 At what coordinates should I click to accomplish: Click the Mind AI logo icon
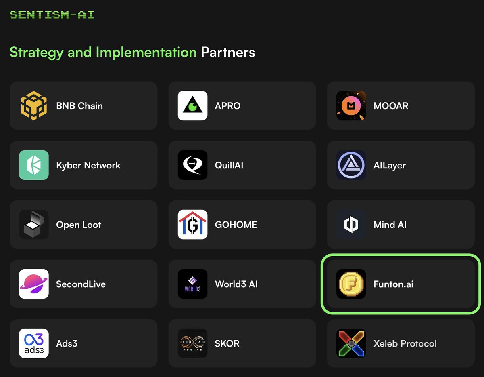[351, 225]
